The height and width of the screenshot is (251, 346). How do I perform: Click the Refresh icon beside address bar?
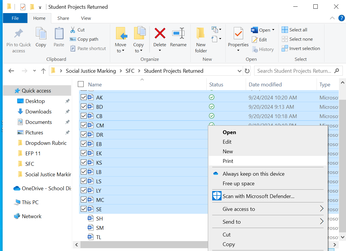[247, 71]
